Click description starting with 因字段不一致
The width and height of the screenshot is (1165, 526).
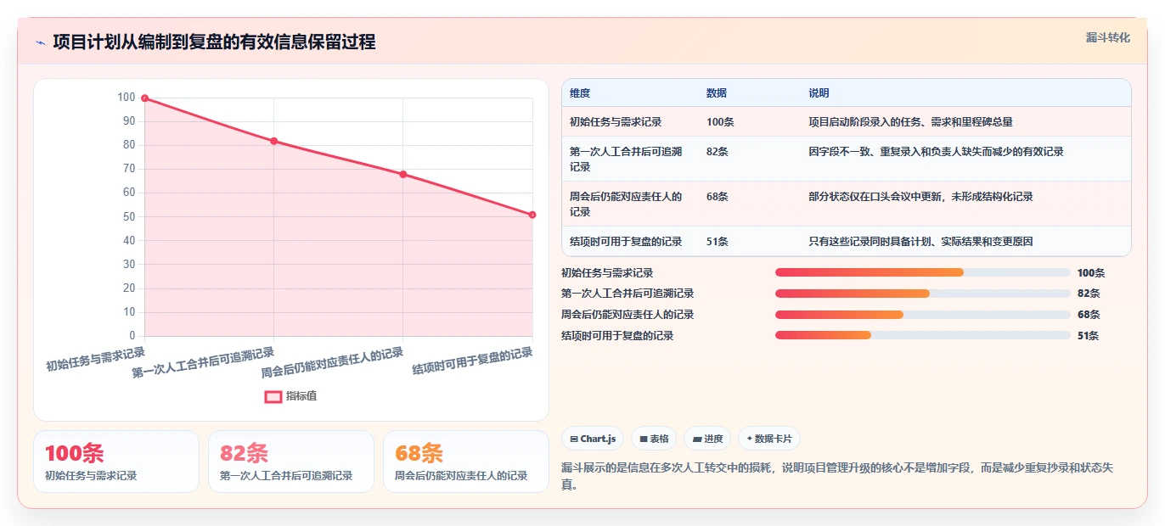pyautogui.click(x=936, y=152)
